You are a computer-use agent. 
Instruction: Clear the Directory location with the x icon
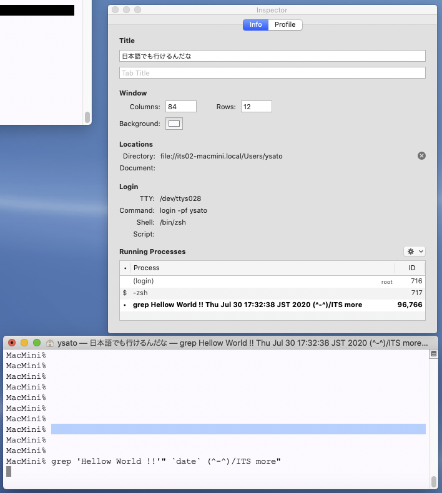pos(421,155)
